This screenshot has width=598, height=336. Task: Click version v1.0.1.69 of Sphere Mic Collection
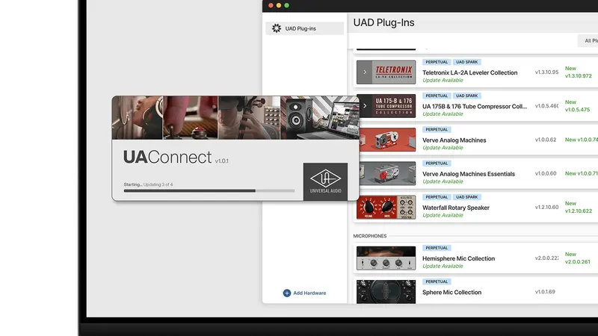(x=545, y=292)
